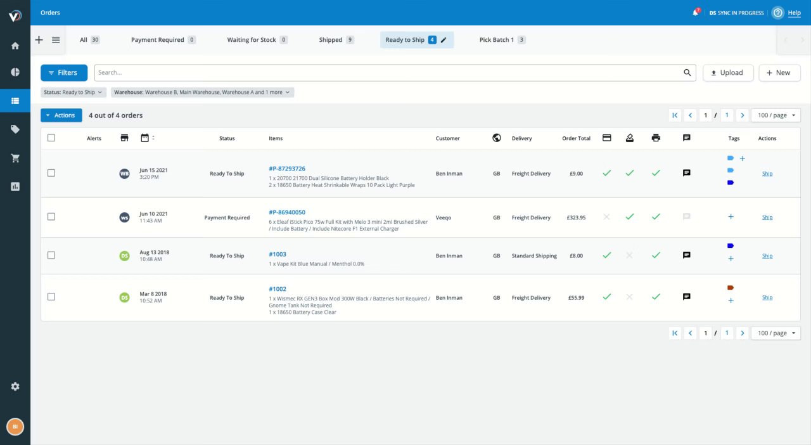Open the Reports bar chart sidebar icon
Image resolution: width=811 pixels, height=445 pixels.
[x=15, y=186]
